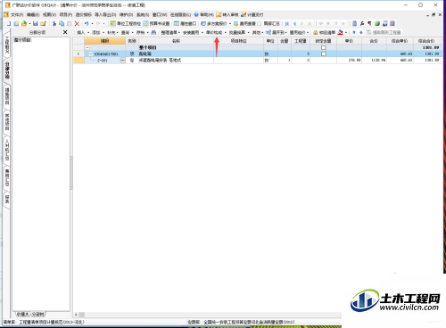This screenshot has height=328, width=446.
Task: Click the ellipsis button in row 2-261
Action: pos(122,61)
